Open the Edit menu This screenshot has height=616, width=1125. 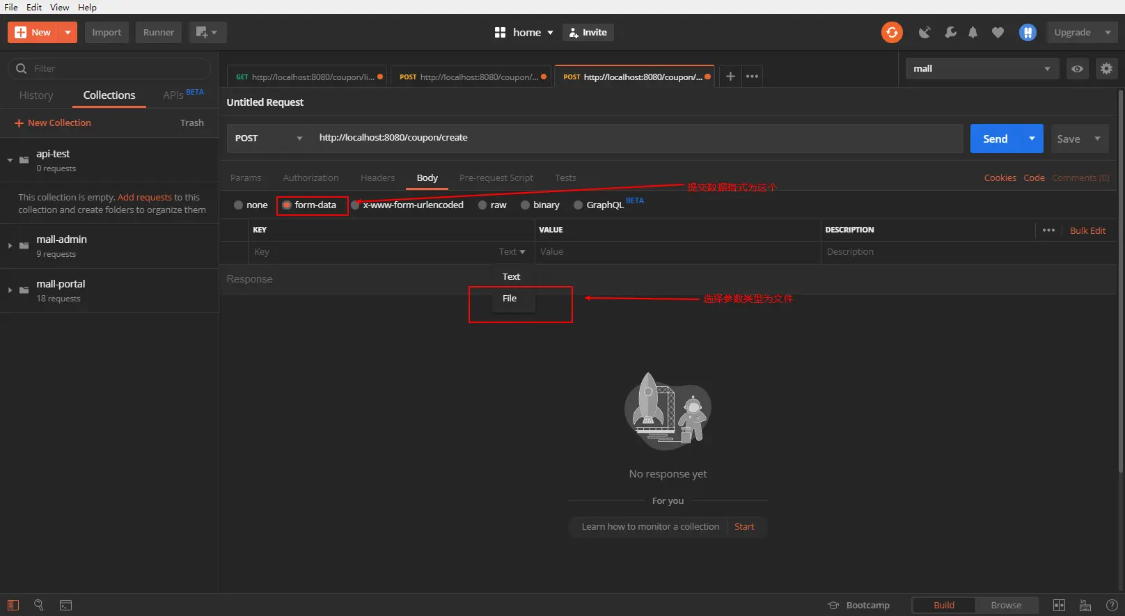[x=34, y=7]
